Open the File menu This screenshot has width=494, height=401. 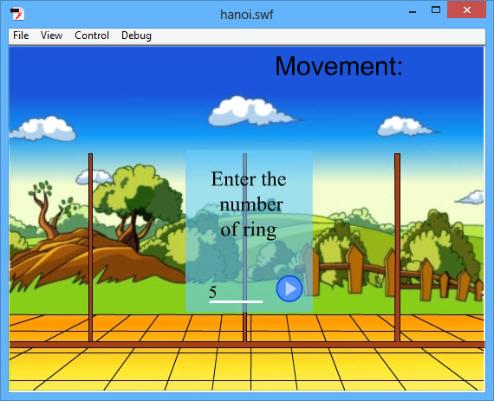[x=21, y=36]
